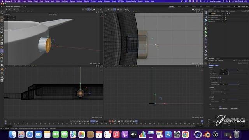Open the Trash in the Dock
The image size is (249, 140).
pyautogui.click(x=237, y=135)
